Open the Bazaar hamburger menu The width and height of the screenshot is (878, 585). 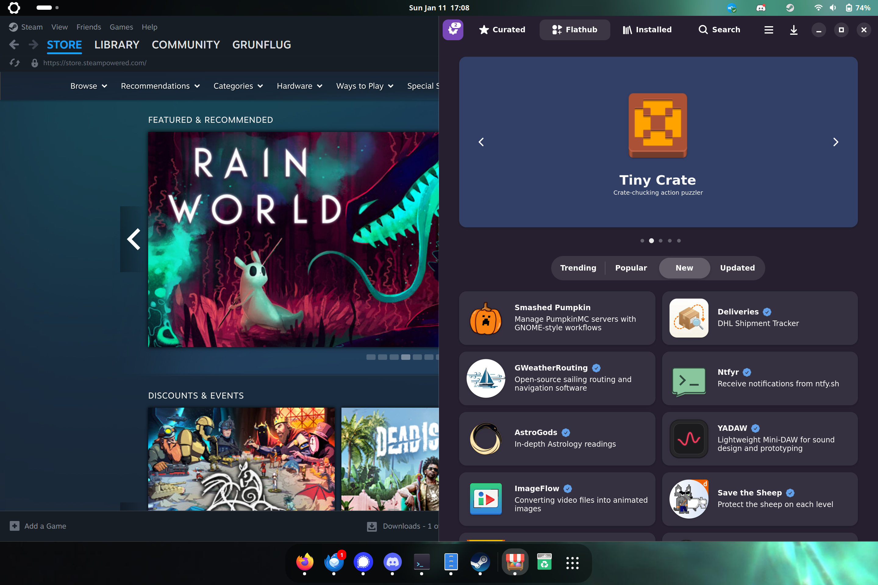768,30
